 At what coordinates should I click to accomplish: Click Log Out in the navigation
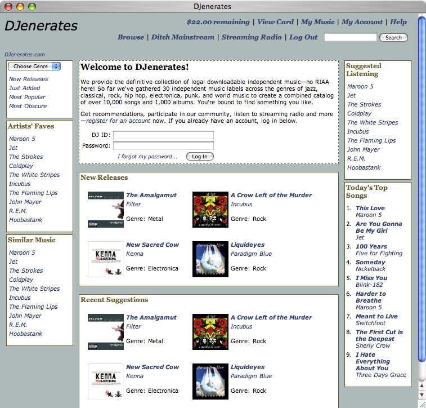pos(303,37)
